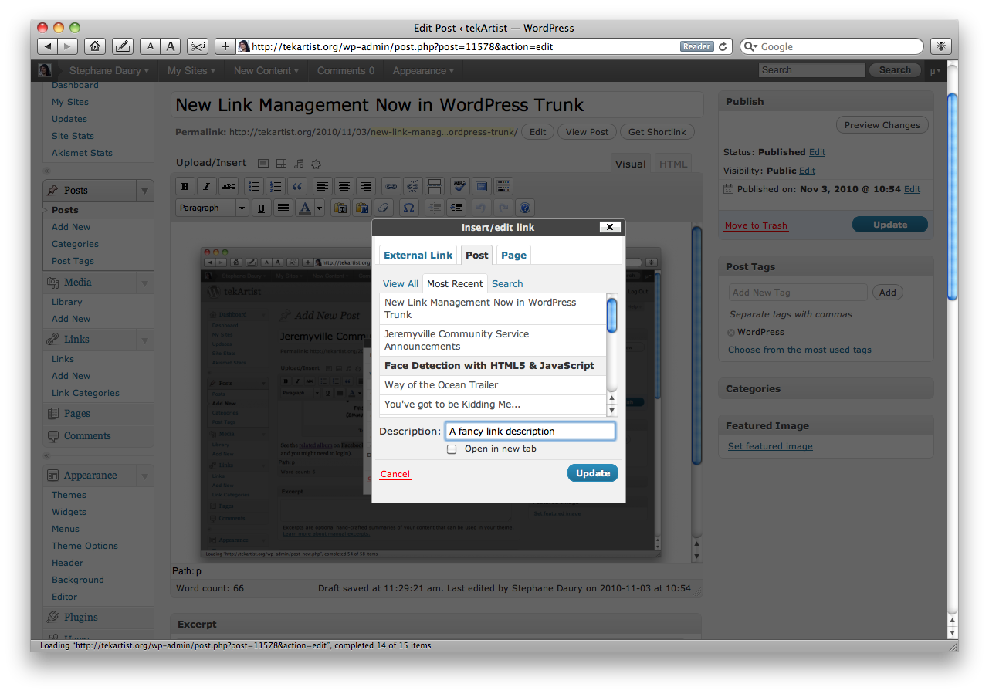Image resolution: width=989 pixels, height=694 pixels.
Task: Toggle bold formatting in the editor toolbar
Action: [185, 186]
